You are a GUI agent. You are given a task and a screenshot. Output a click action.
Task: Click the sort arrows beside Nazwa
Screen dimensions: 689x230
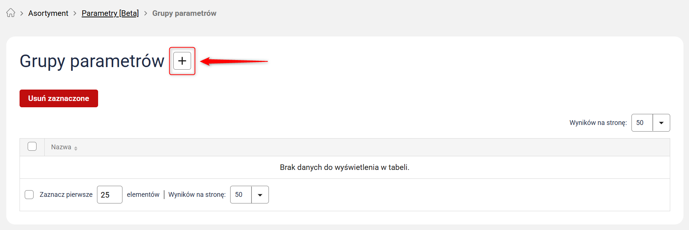[76, 148]
